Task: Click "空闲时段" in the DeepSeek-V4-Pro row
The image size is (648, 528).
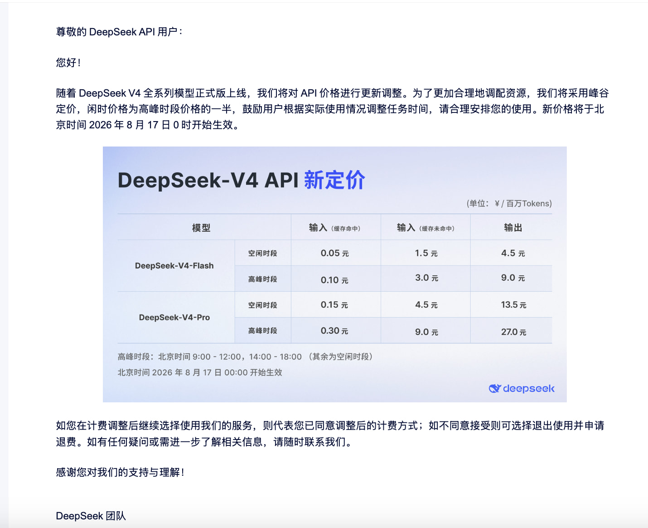Action: click(x=262, y=305)
